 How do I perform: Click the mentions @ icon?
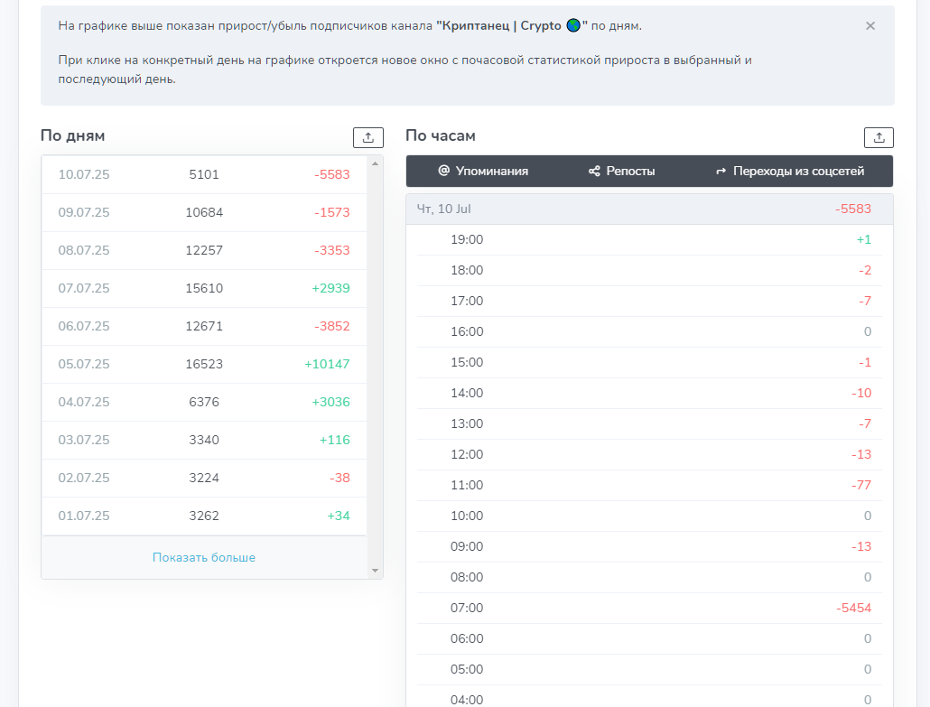coord(443,171)
